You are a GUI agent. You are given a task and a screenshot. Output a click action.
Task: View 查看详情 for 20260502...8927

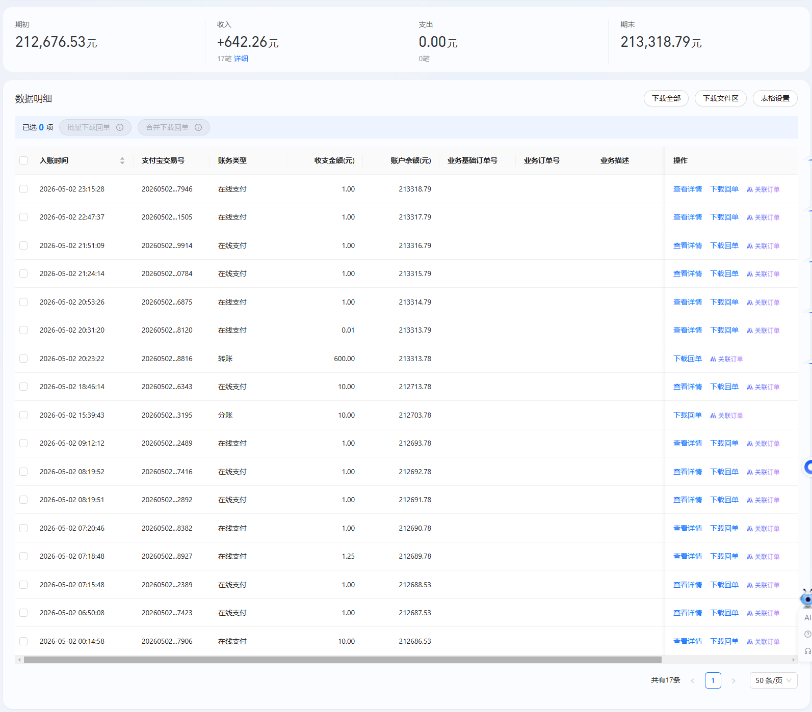click(688, 556)
